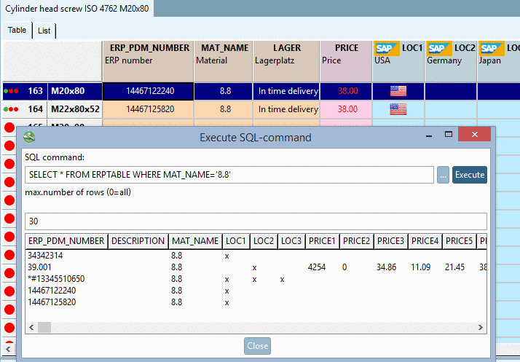
Task: Click LOC3 header in SQL results
Action: pyautogui.click(x=291, y=241)
